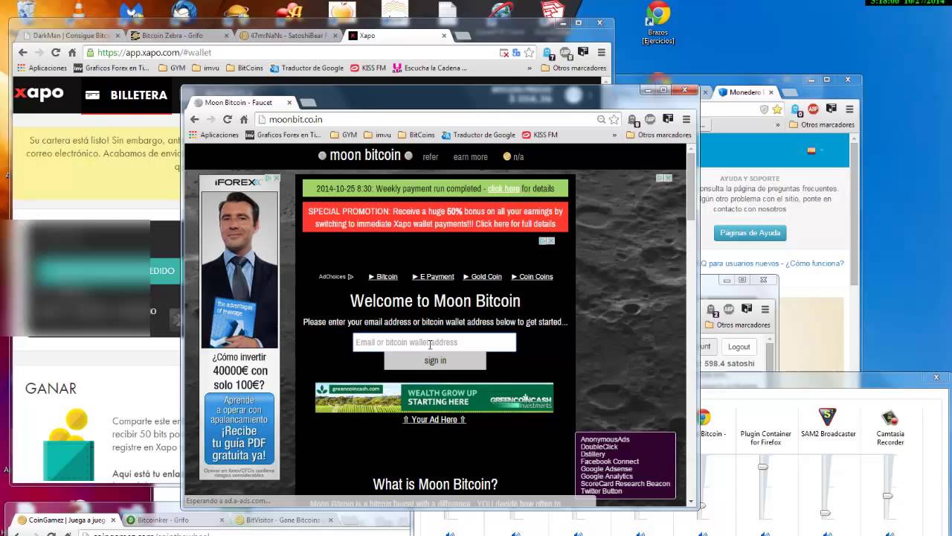The height and width of the screenshot is (536, 952).
Task: Open Adblock Plus in Moon Bitcoin window
Action: click(x=649, y=119)
